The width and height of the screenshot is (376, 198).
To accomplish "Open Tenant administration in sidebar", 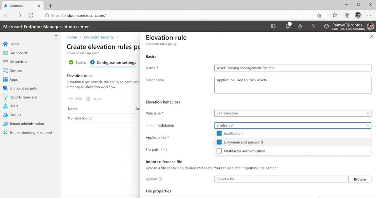I will [x=23, y=124].
